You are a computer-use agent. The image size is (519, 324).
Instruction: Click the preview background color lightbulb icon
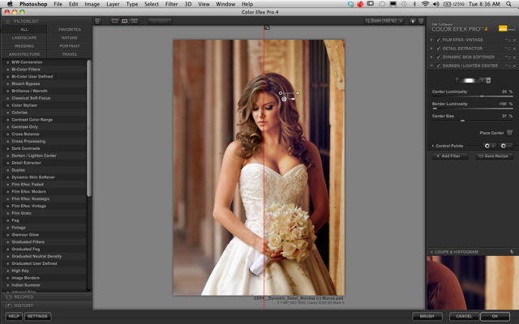[413, 21]
